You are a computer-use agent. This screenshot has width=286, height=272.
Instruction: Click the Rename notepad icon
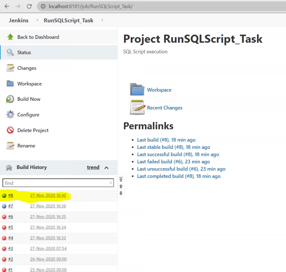point(10,146)
